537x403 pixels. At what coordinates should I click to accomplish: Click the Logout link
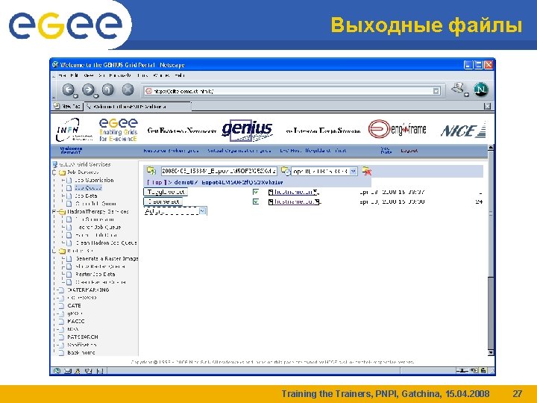point(409,151)
